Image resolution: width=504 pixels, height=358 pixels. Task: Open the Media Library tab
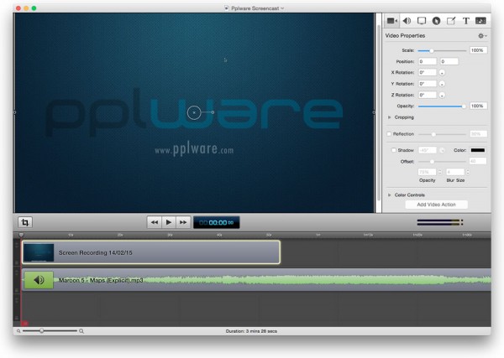point(480,21)
